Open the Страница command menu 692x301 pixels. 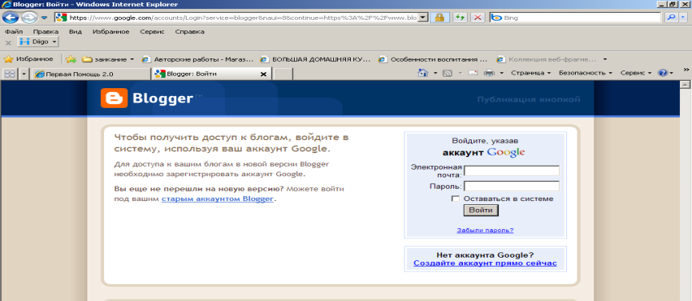coord(530,73)
